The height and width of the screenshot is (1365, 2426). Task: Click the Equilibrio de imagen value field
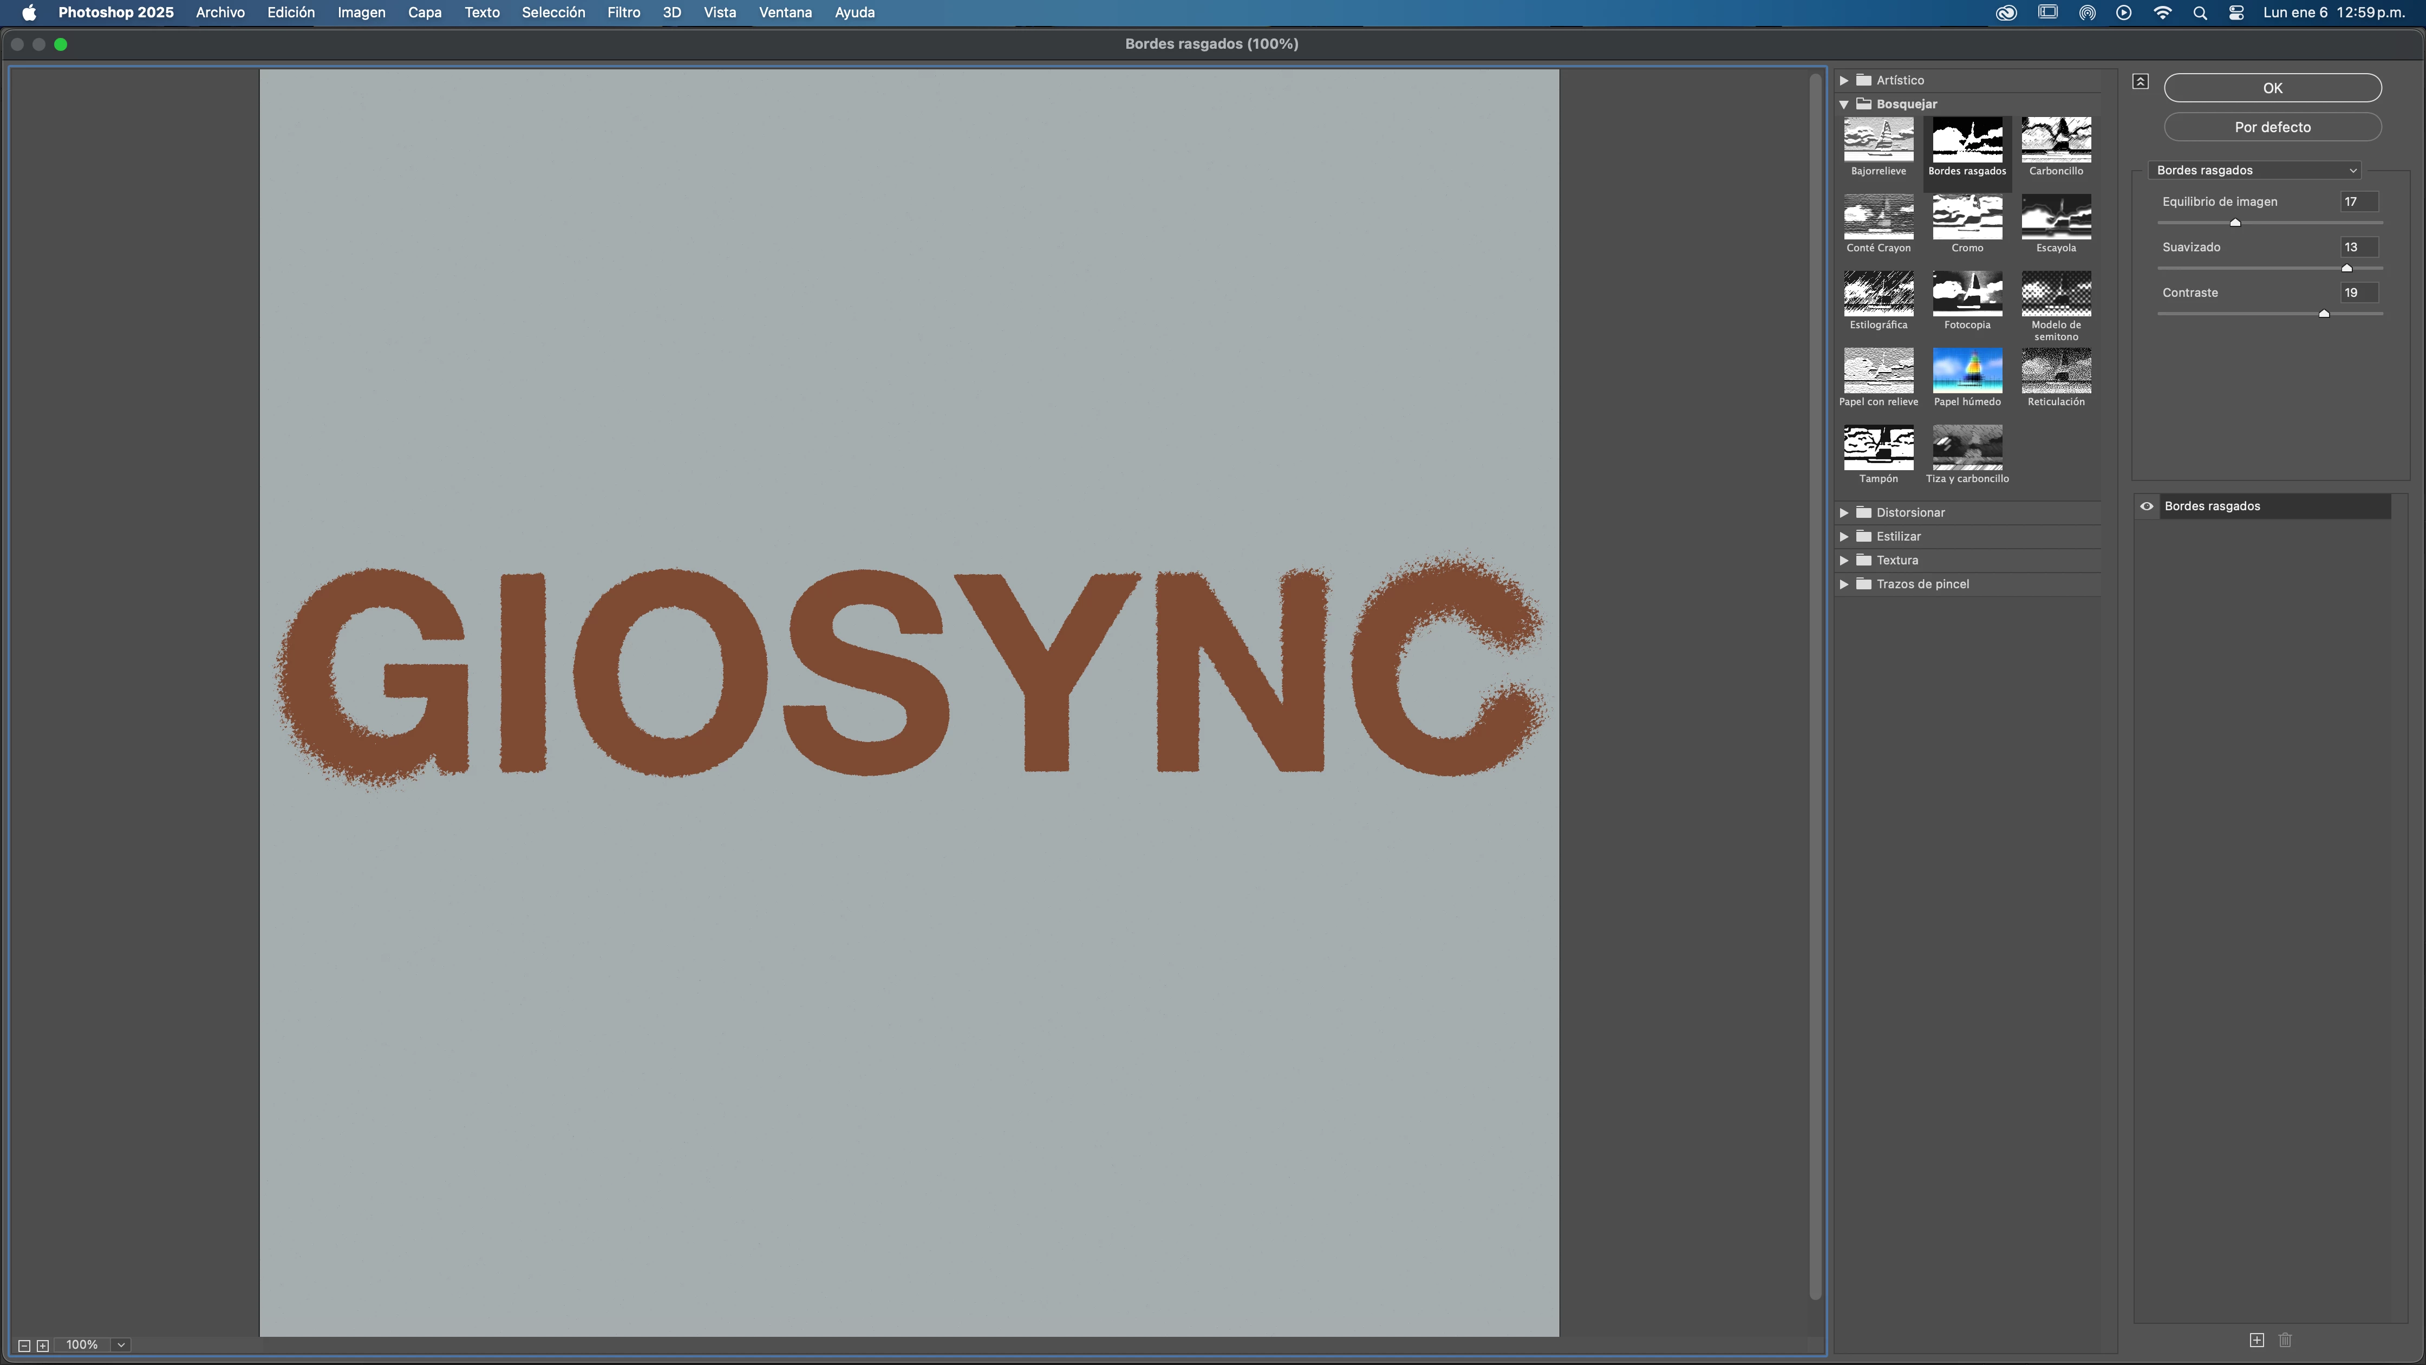2358,201
